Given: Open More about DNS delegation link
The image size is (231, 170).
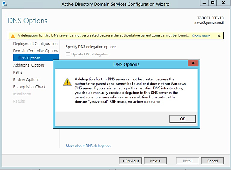Looking at the screenshot, I should (88, 146).
